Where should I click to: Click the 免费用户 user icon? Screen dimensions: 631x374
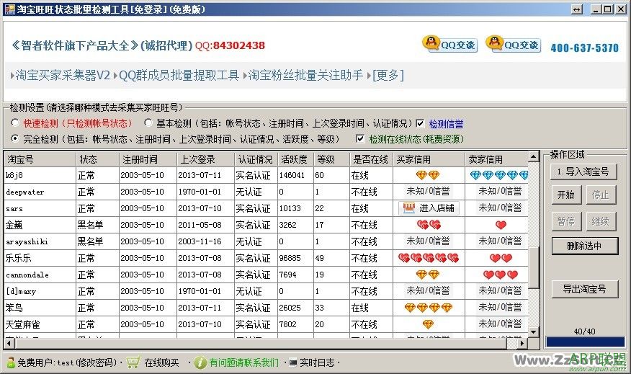pyautogui.click(x=12, y=362)
